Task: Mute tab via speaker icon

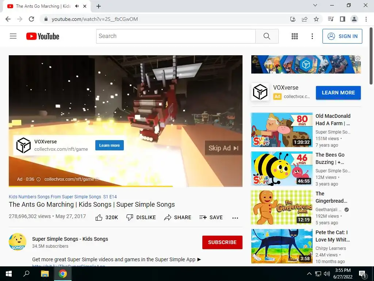Action: coord(77,6)
